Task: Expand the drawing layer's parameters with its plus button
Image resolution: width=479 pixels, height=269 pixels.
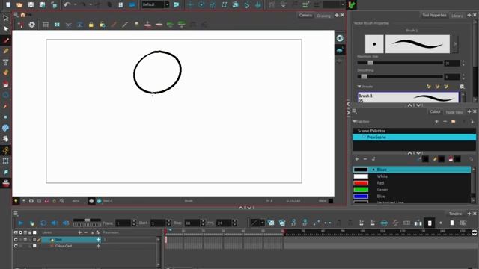Action: point(98,240)
